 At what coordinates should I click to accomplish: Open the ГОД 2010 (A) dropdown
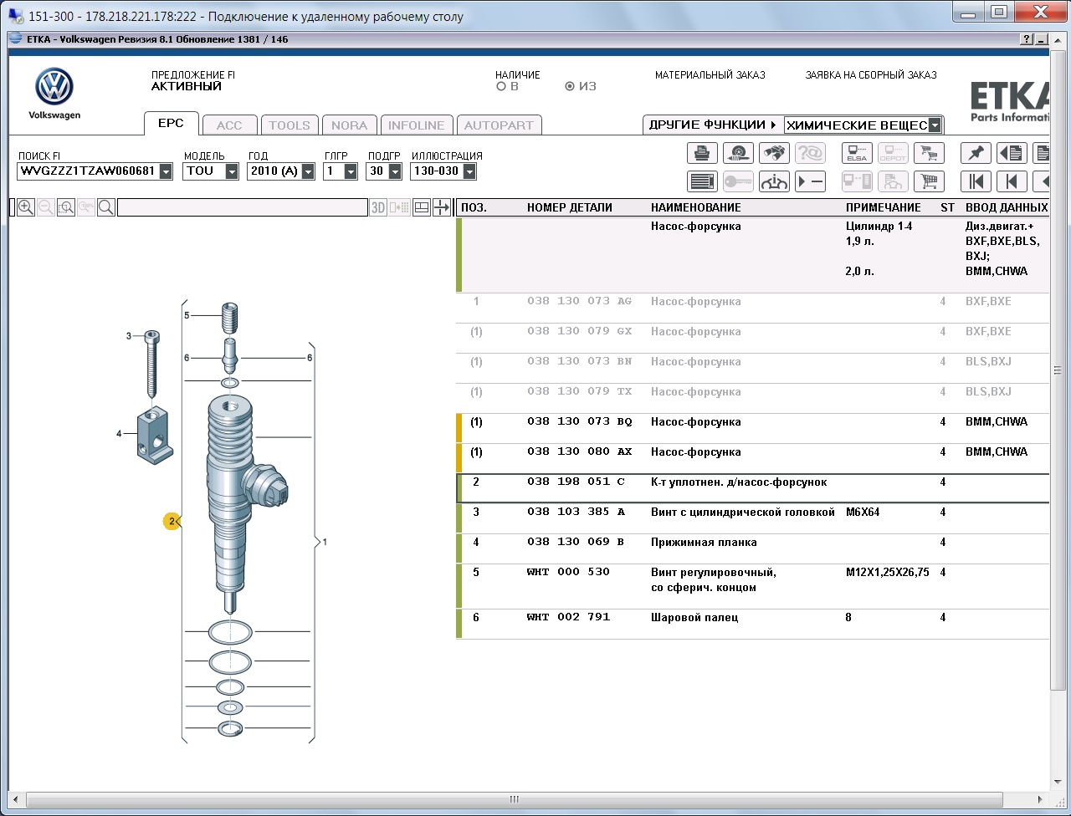coord(308,171)
